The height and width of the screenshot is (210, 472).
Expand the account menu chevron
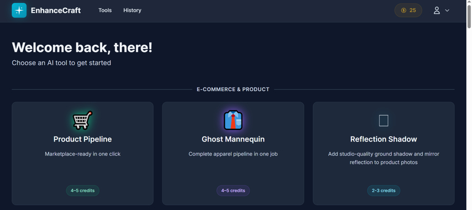447,11
